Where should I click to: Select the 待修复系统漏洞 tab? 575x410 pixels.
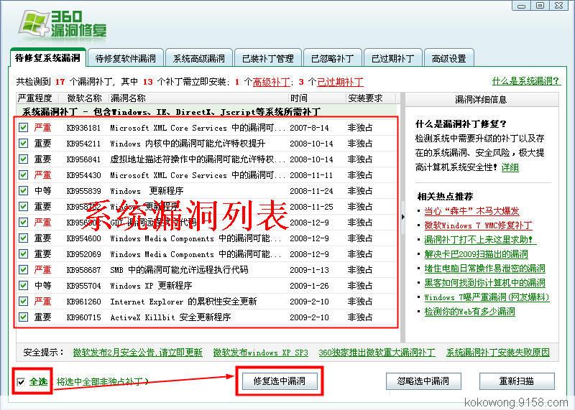pos(47,57)
